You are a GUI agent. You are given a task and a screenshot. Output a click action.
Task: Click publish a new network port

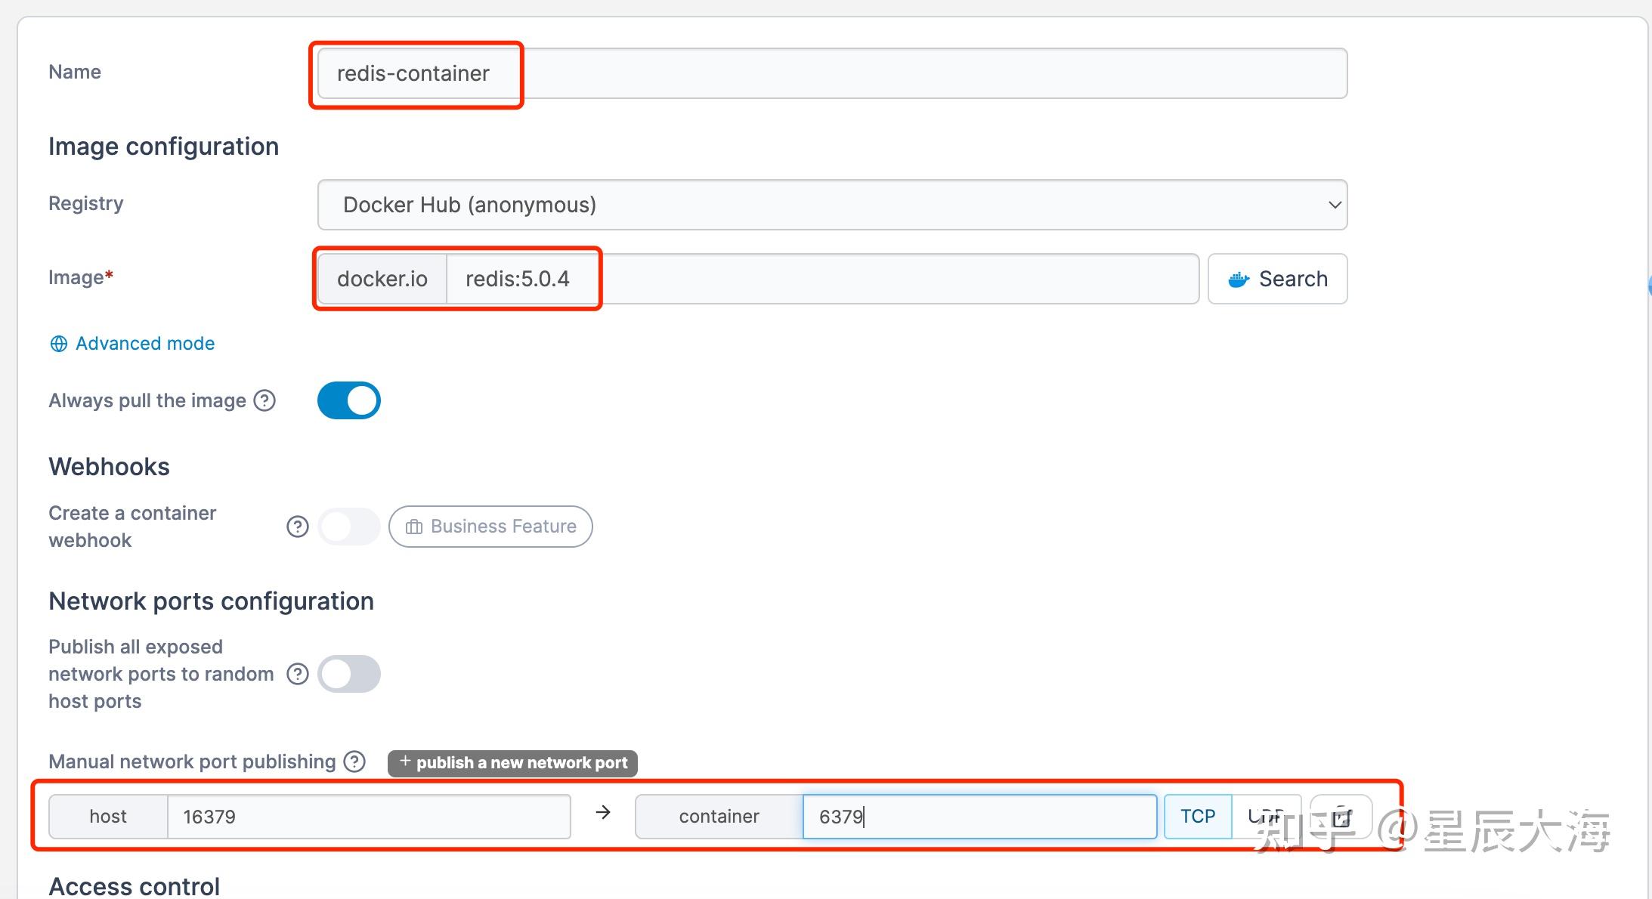pyautogui.click(x=512, y=762)
